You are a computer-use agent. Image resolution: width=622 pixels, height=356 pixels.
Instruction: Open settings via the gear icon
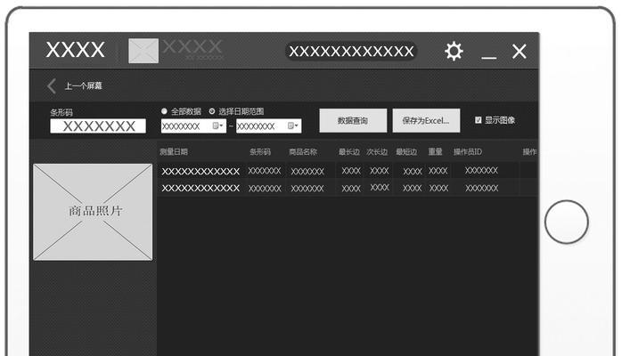[x=454, y=52]
